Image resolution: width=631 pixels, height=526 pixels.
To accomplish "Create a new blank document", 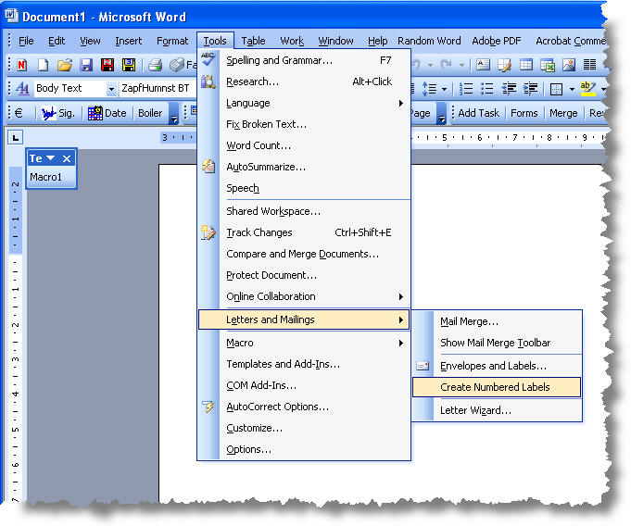I will click(43, 65).
